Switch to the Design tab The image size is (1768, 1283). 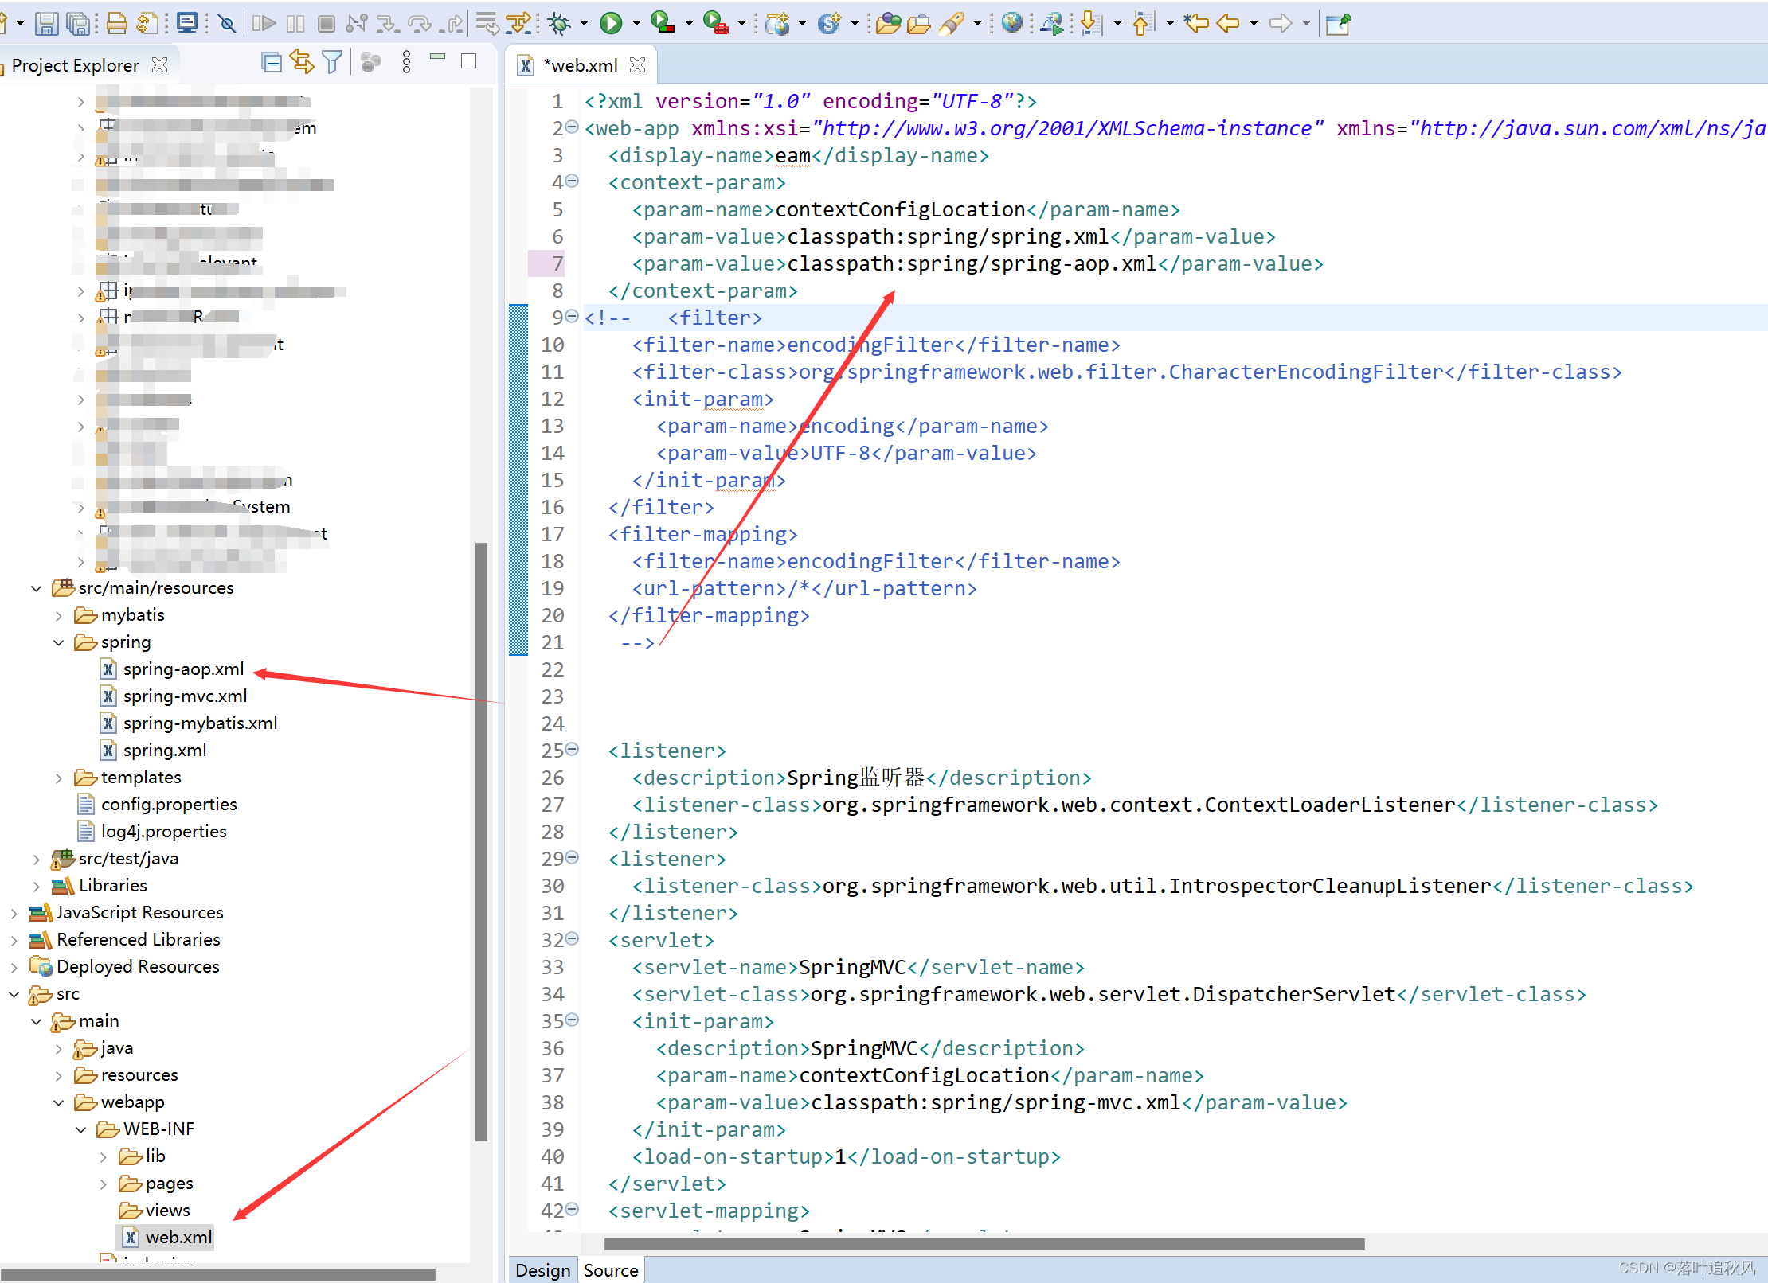pos(542,1270)
